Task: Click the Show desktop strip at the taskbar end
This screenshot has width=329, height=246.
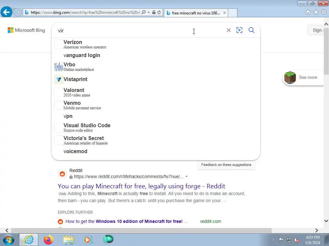Action: 327,240
